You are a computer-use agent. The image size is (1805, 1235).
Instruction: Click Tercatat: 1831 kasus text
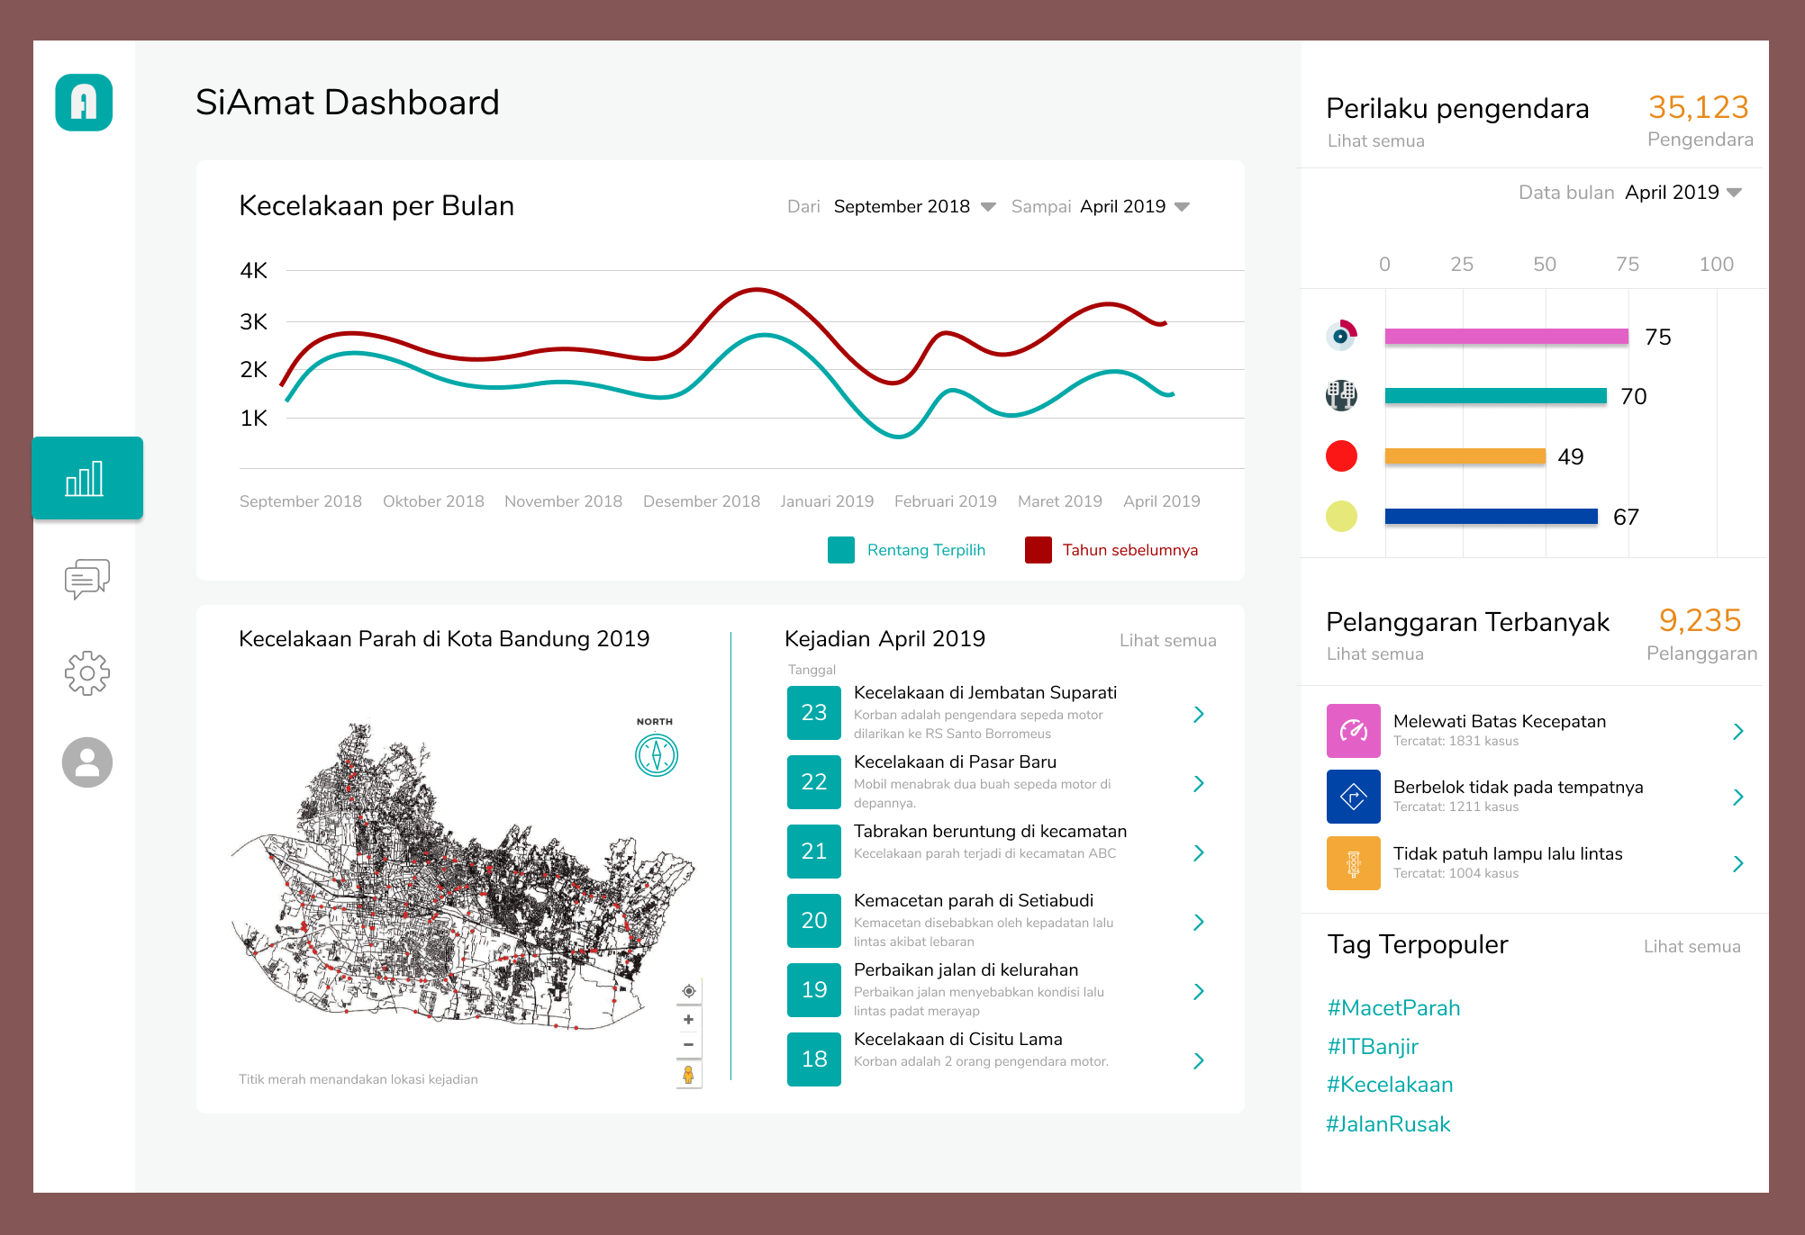(1456, 741)
